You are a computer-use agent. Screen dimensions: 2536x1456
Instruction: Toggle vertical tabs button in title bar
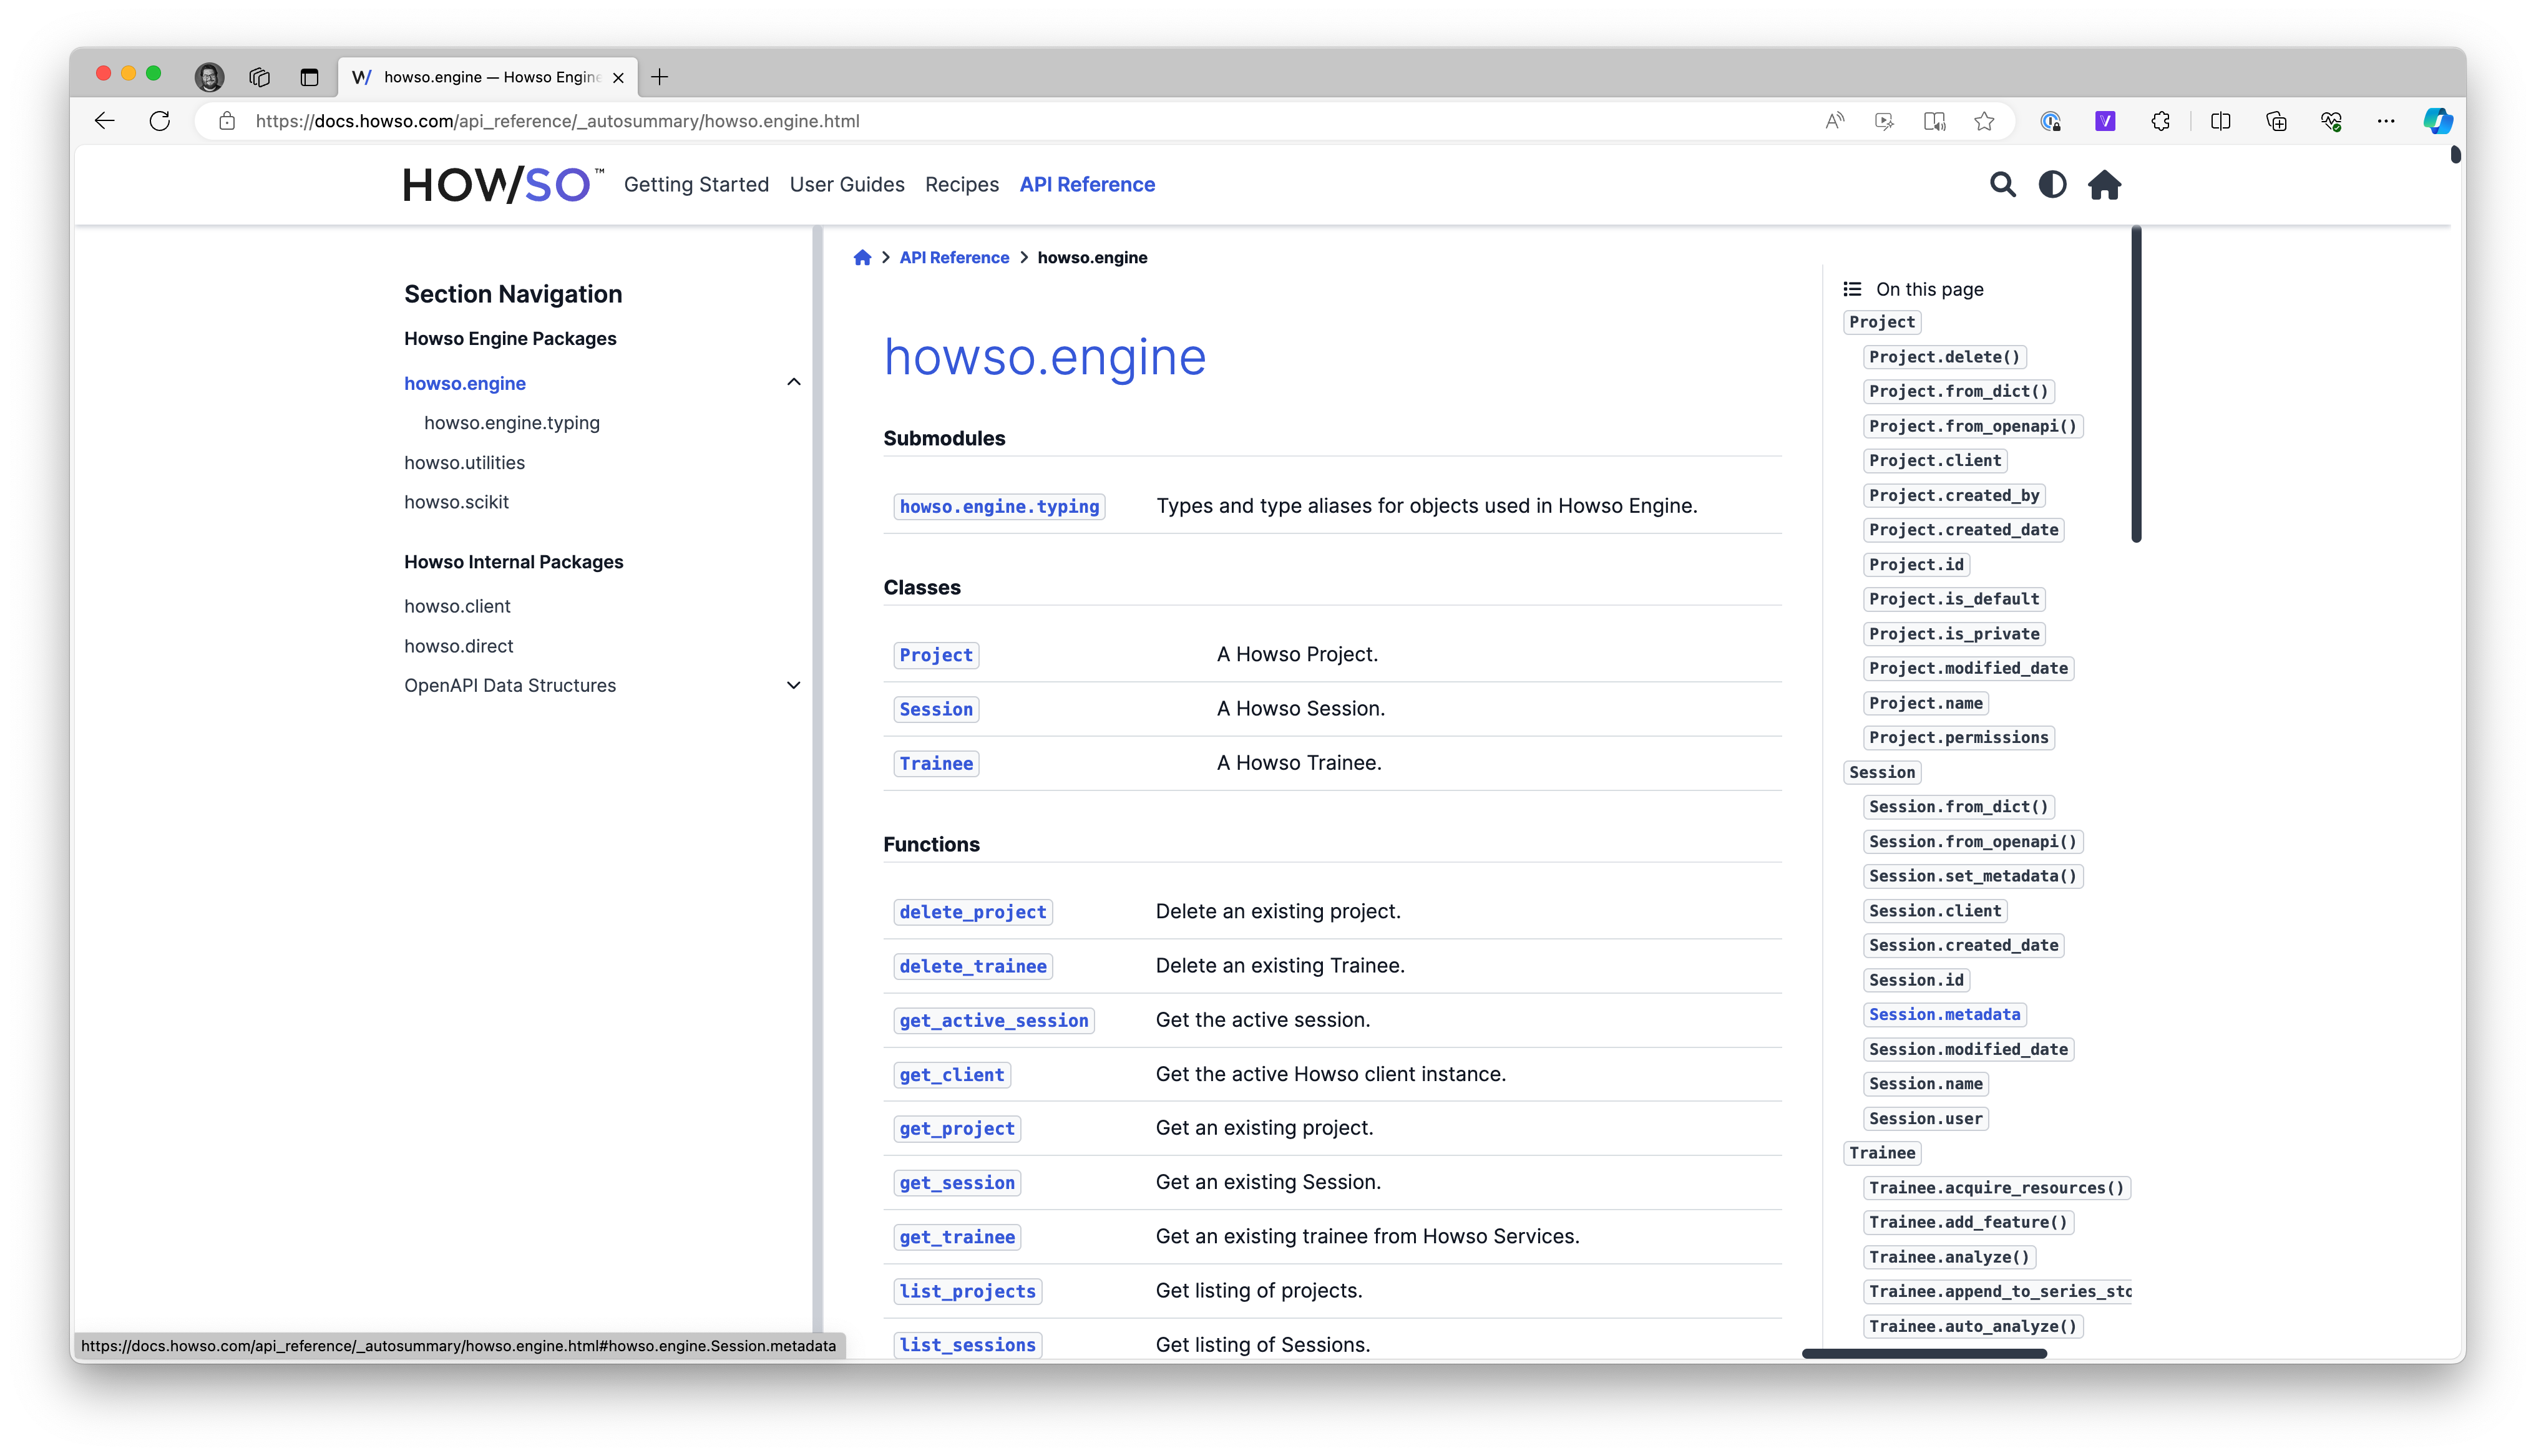click(309, 77)
